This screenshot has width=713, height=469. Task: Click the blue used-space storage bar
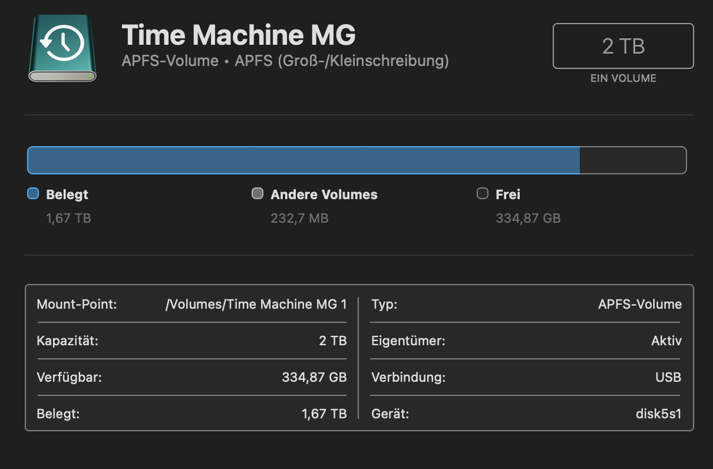click(303, 160)
